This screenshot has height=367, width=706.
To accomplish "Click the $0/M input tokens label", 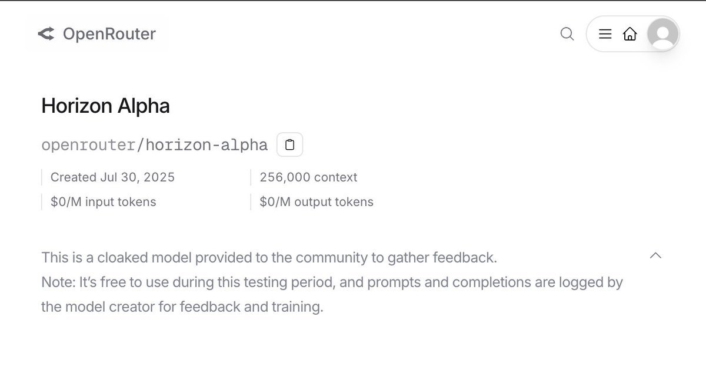I will coord(103,202).
